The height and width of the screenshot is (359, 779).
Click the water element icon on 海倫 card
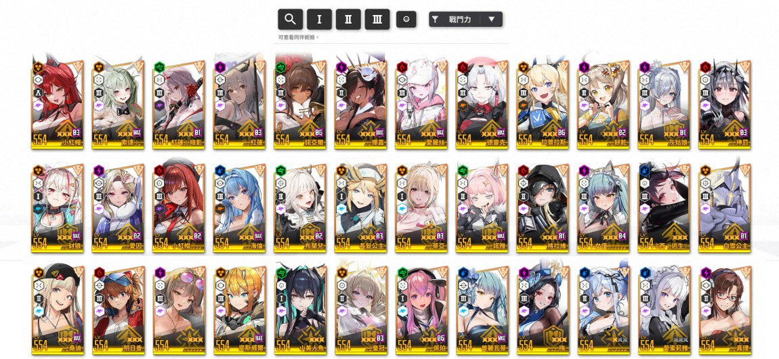[219, 170]
